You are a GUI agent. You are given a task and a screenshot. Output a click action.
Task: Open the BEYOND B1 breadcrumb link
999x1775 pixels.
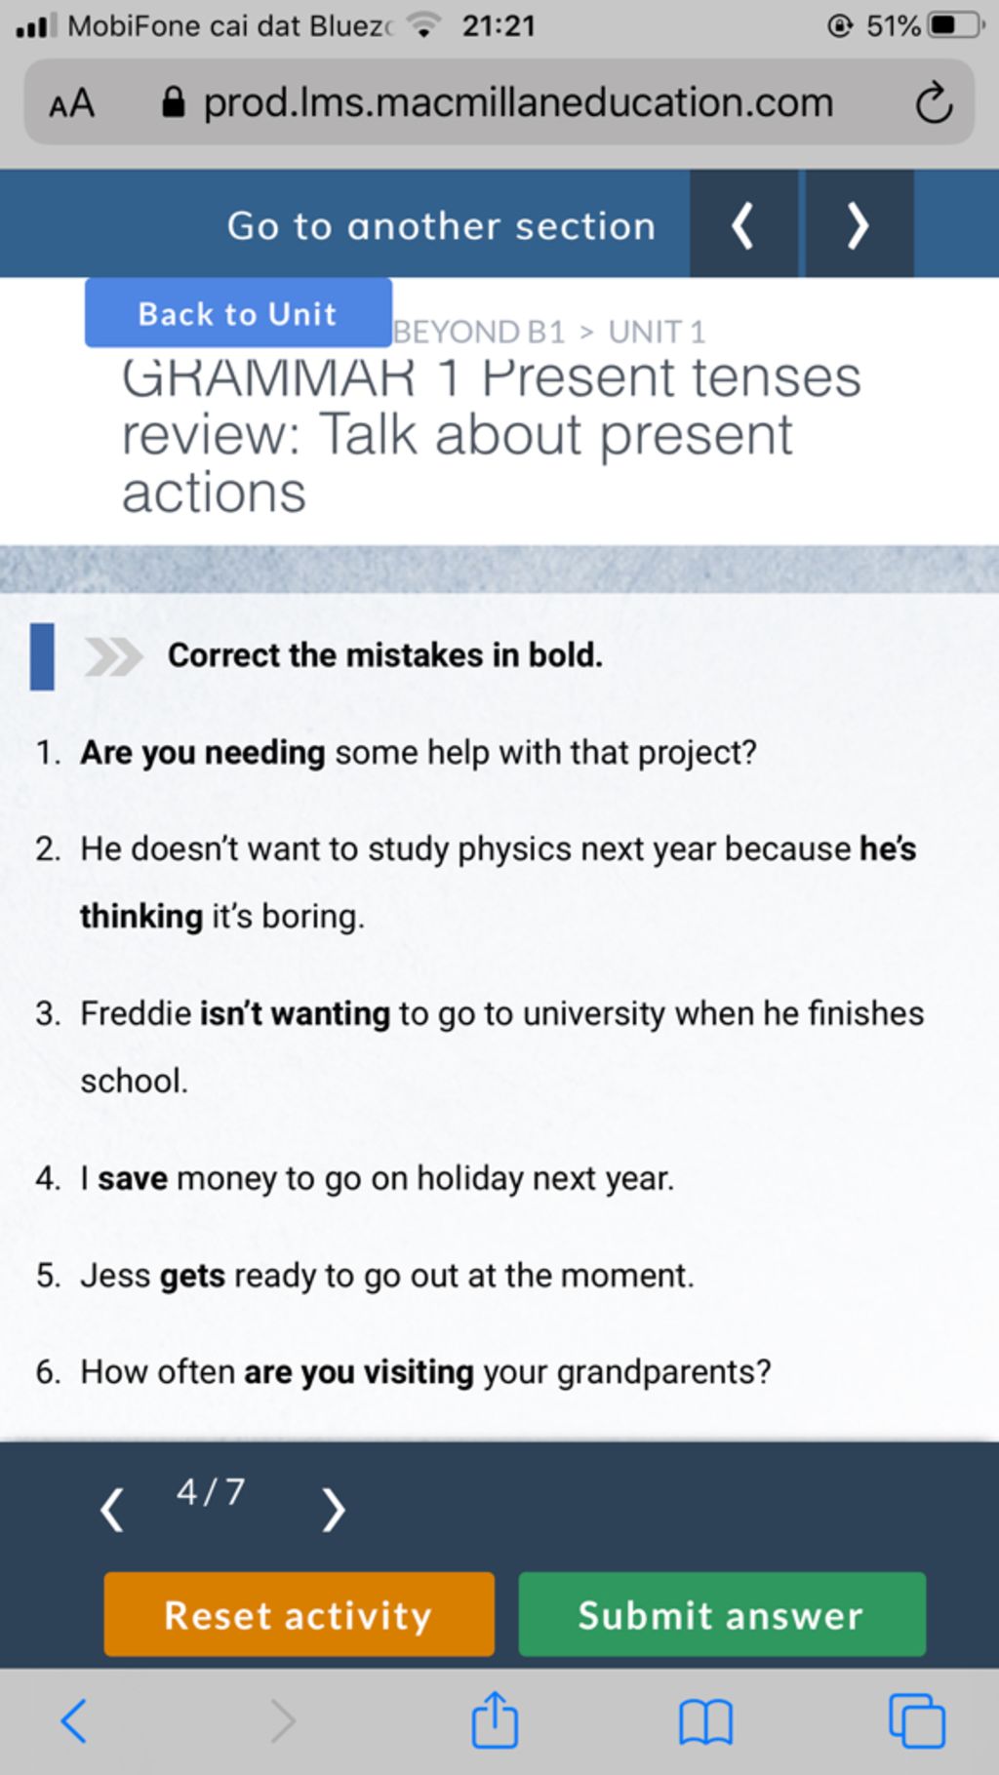pyautogui.click(x=479, y=333)
